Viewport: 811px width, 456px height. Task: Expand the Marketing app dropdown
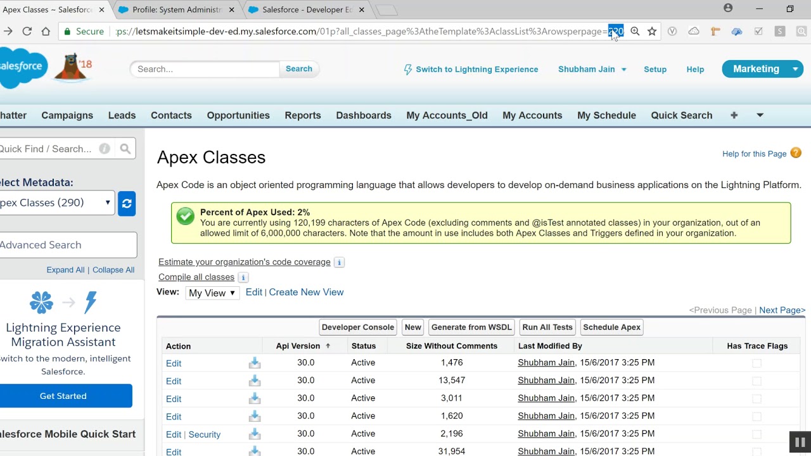[795, 69]
